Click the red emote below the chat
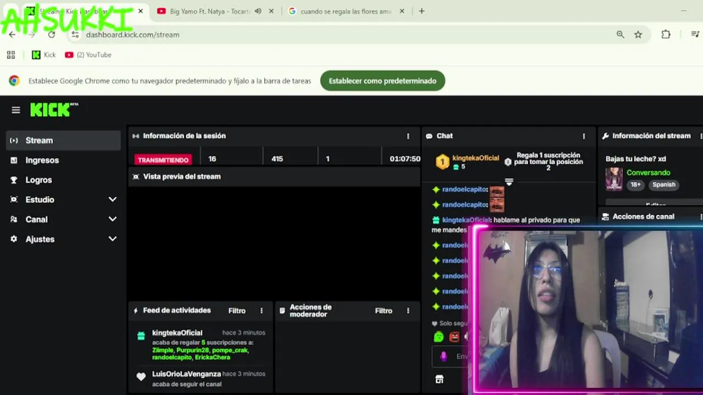This screenshot has width=703, height=395. pos(454,337)
